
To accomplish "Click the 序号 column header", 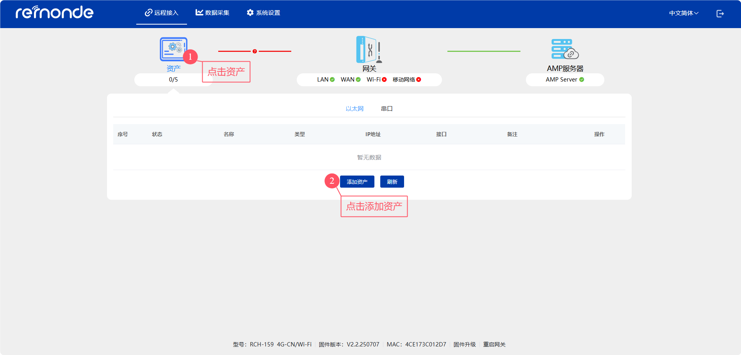I will tap(123, 134).
